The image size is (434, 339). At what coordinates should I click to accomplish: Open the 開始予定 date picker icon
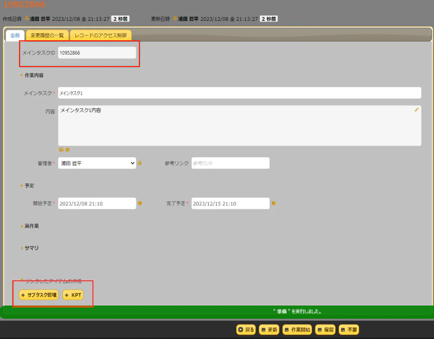click(140, 203)
